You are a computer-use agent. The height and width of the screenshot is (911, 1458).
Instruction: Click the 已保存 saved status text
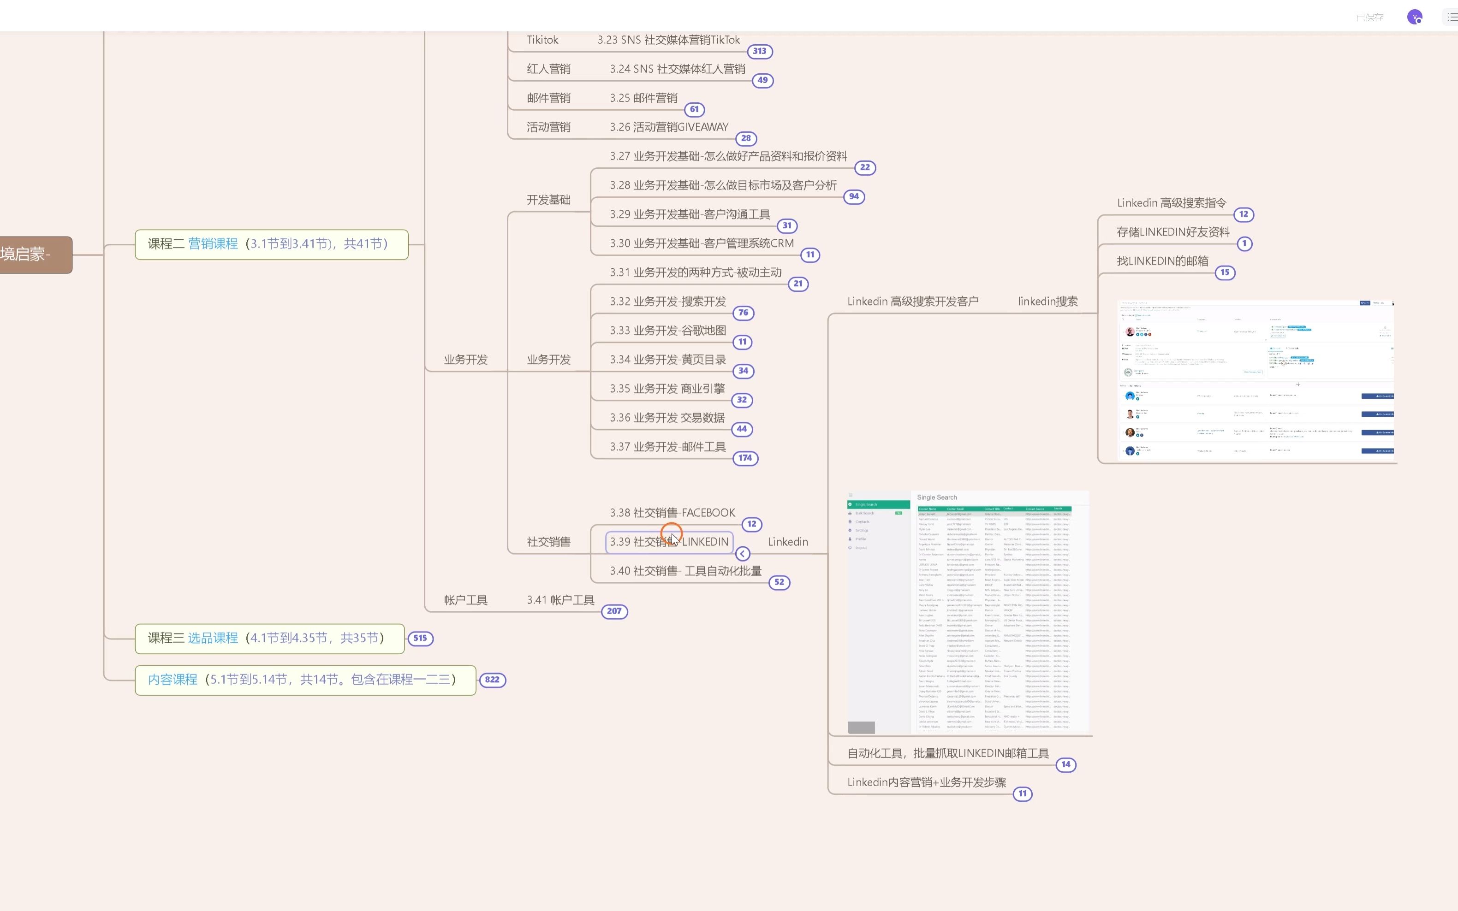(1369, 18)
